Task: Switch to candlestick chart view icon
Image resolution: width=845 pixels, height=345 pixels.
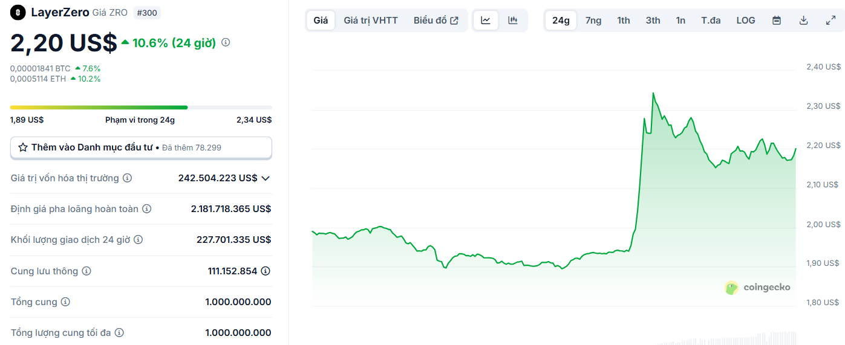Action: (513, 21)
